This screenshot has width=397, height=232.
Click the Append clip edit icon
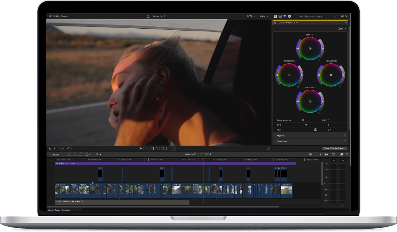[81, 154]
